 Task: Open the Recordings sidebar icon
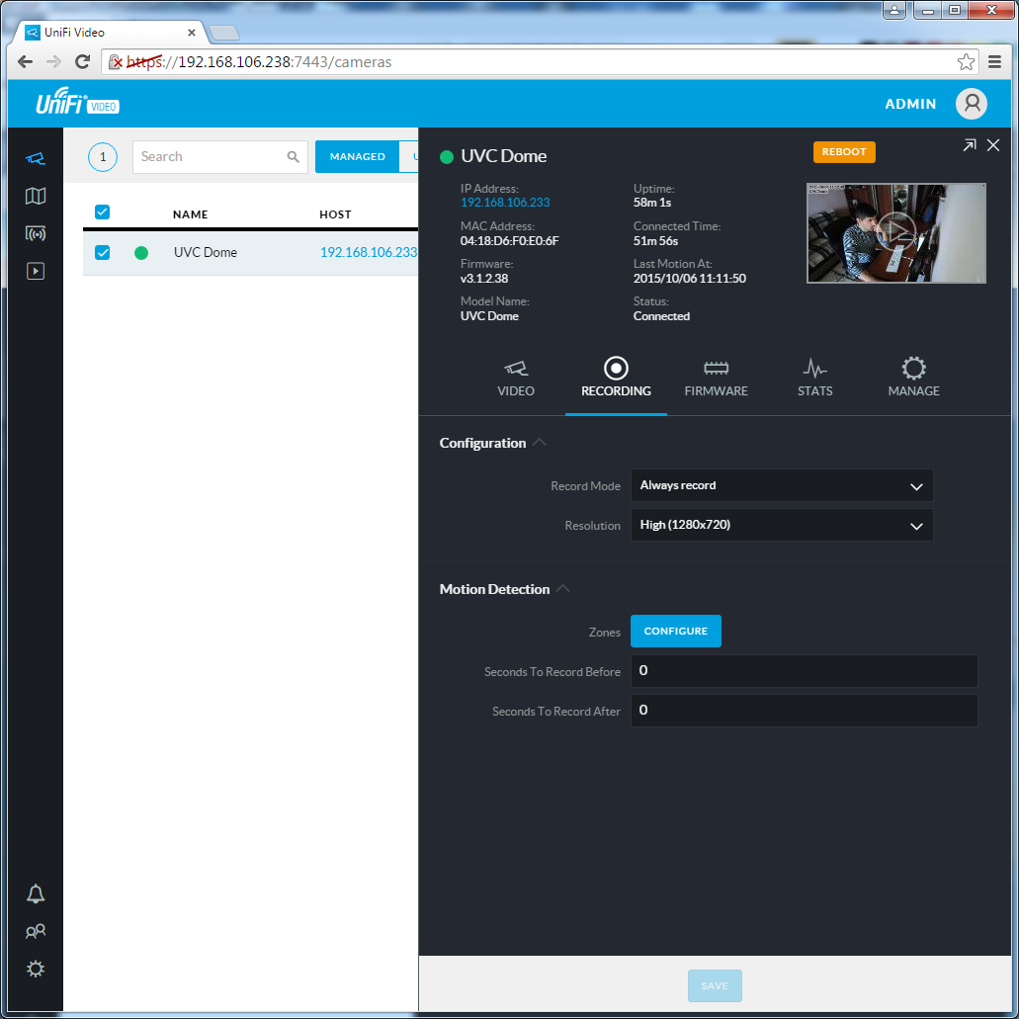(x=36, y=271)
